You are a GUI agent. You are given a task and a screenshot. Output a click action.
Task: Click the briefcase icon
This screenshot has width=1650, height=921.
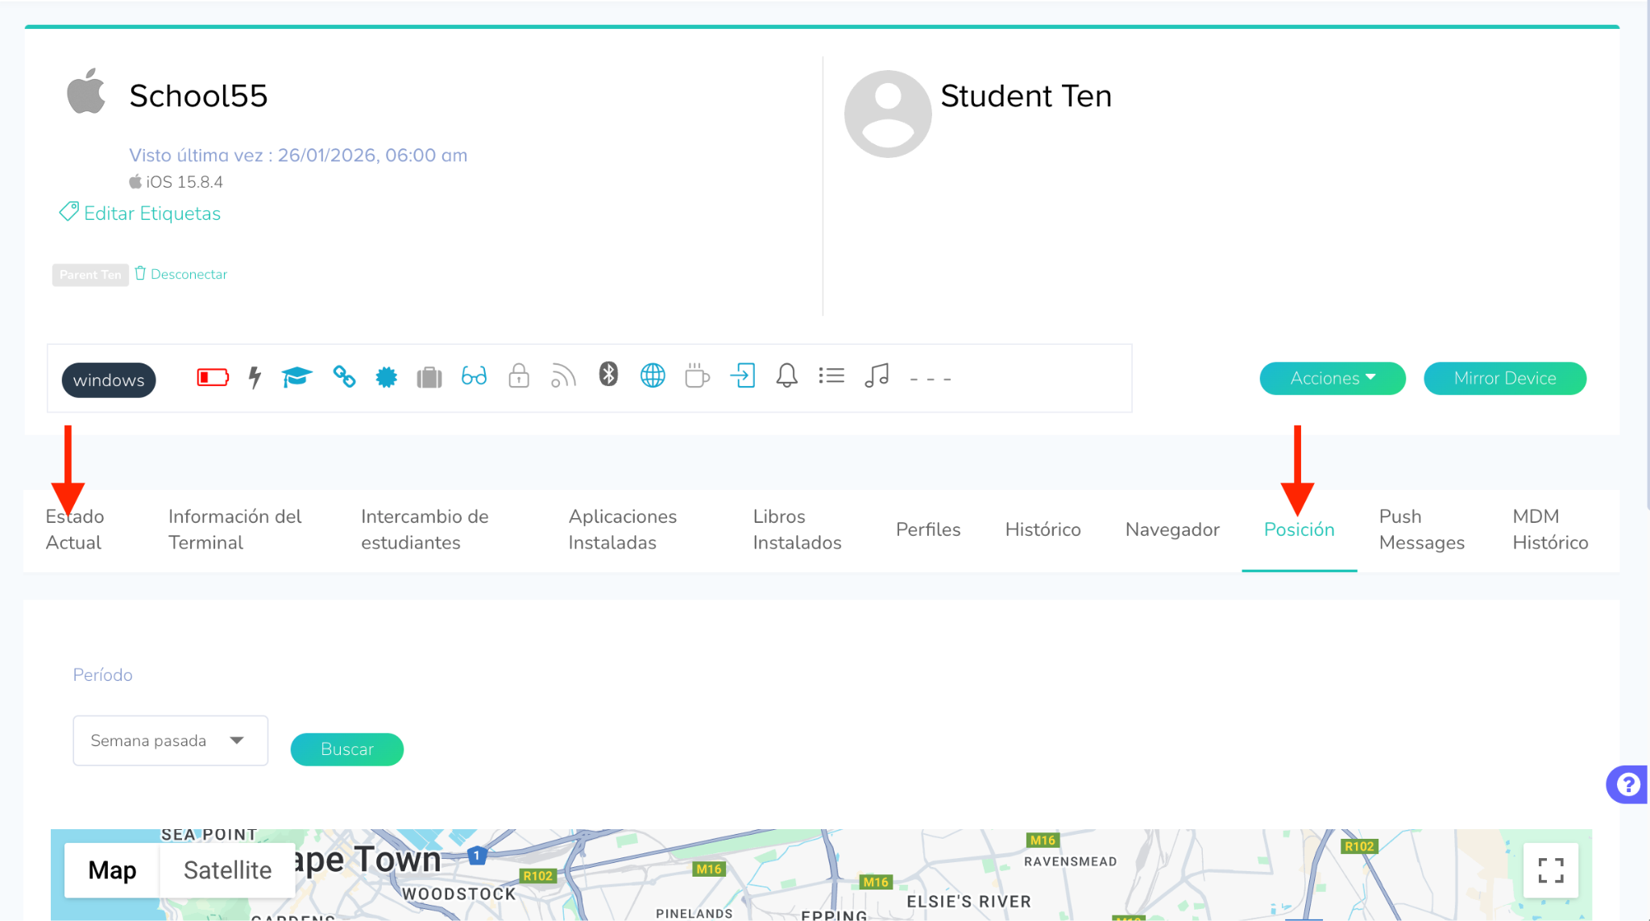pos(429,377)
